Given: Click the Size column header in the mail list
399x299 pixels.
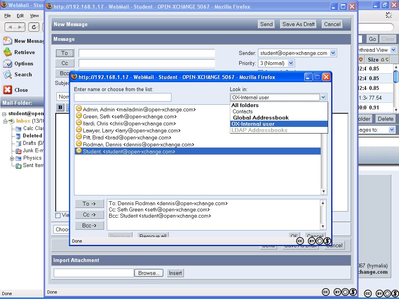Looking at the screenshot, I should point(373,60).
